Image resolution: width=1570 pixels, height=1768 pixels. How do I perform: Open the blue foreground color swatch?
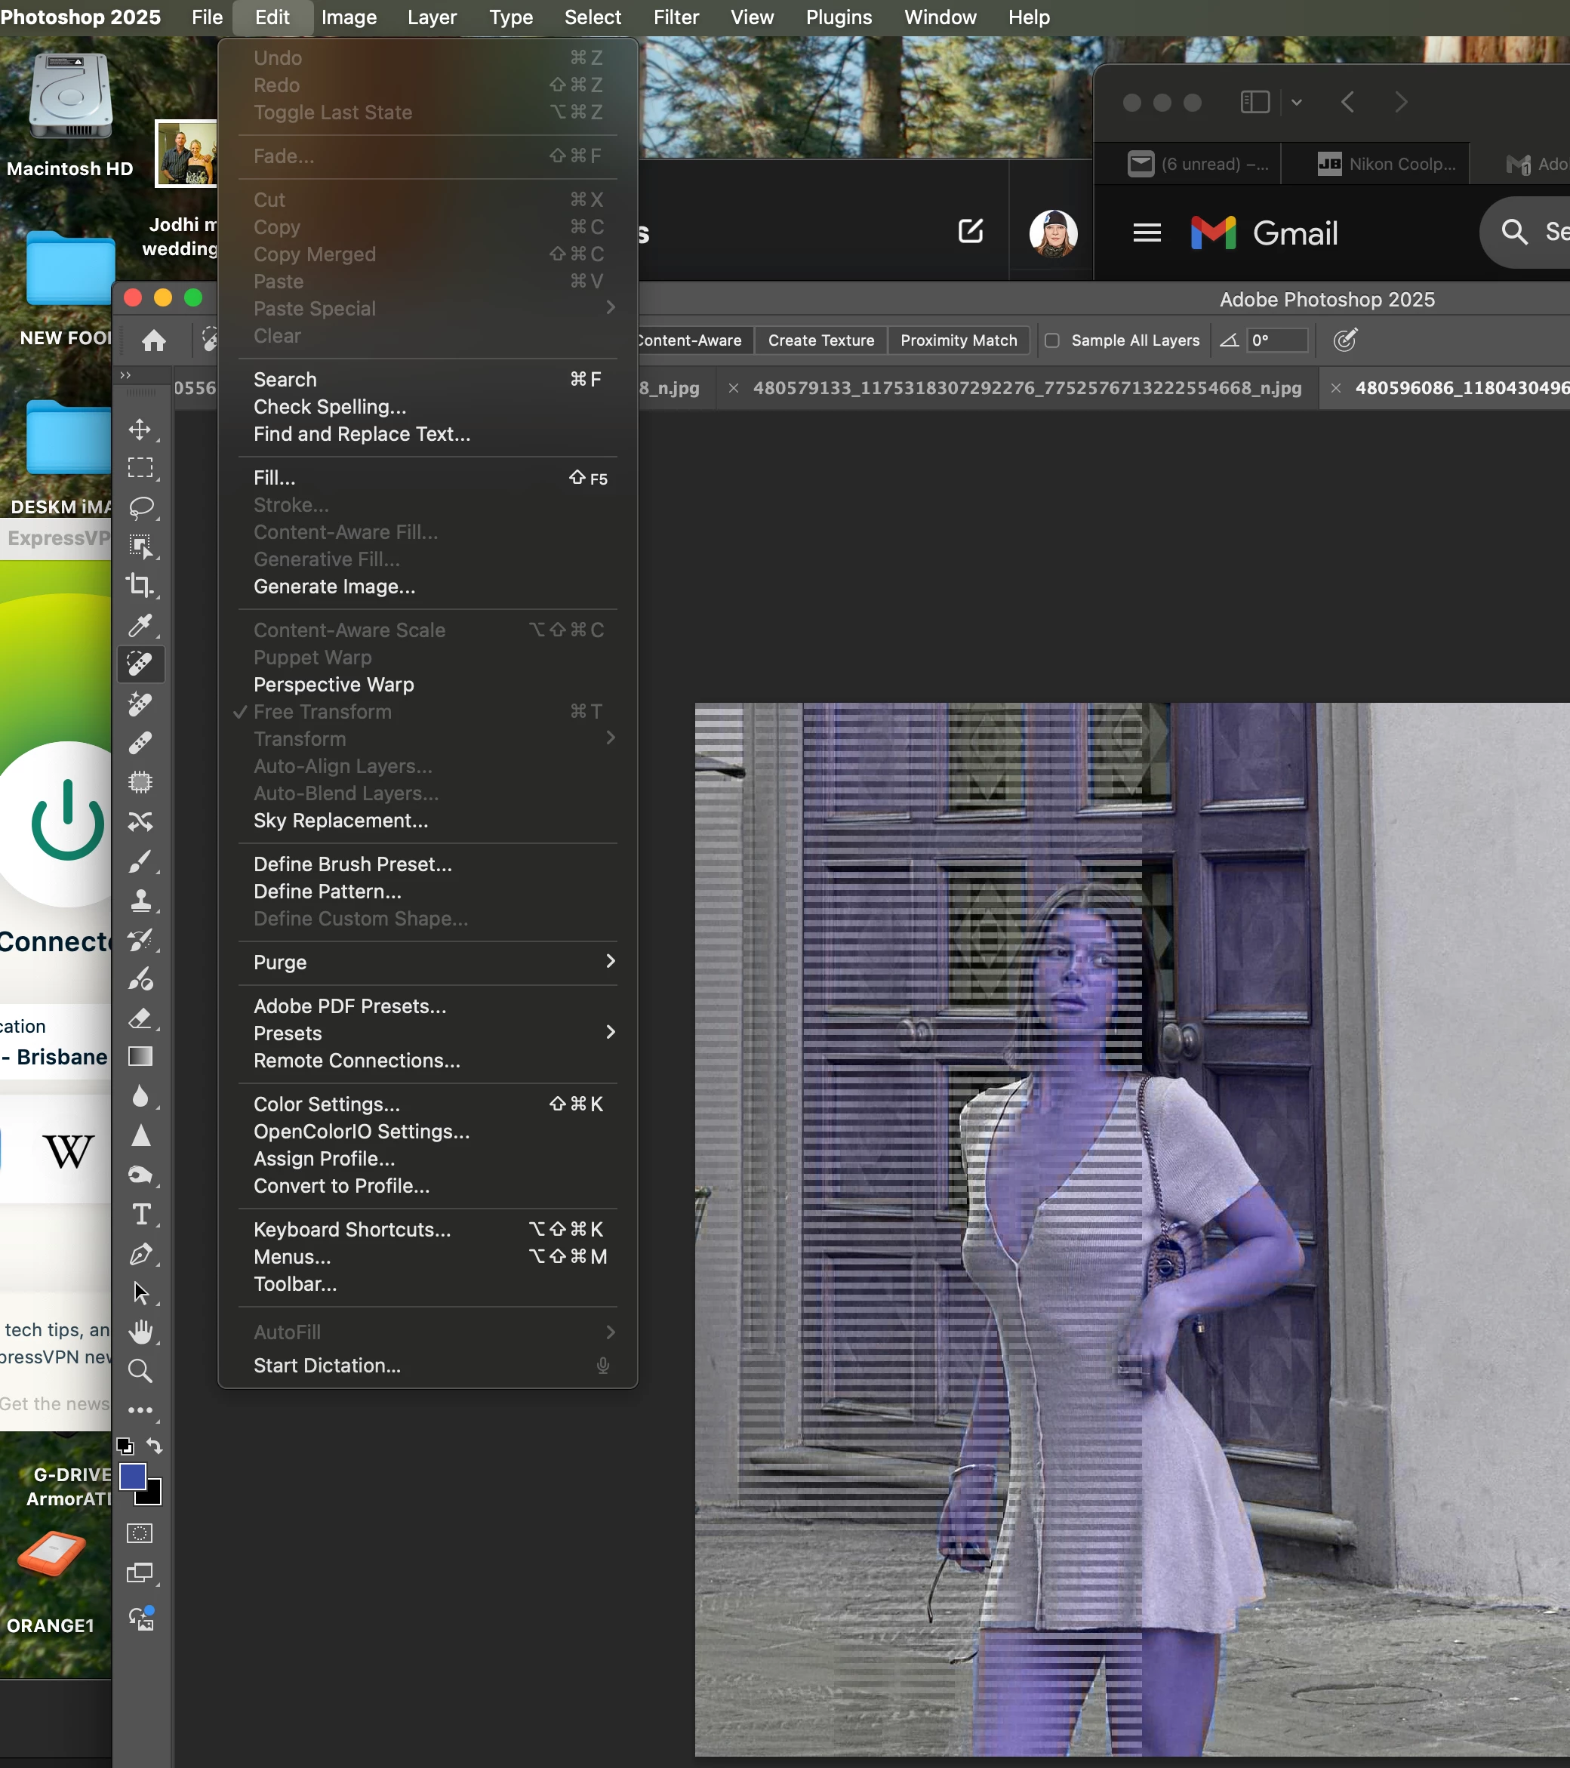tap(132, 1477)
